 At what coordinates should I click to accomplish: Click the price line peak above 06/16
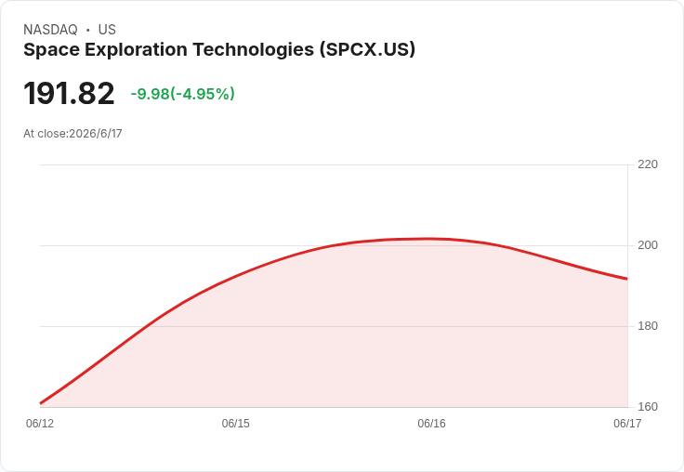pyautogui.click(x=429, y=239)
